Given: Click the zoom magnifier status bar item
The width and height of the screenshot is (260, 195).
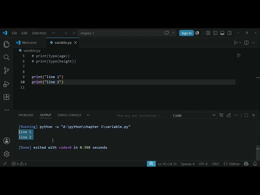Looking at the screenshot, I should 151,164.
